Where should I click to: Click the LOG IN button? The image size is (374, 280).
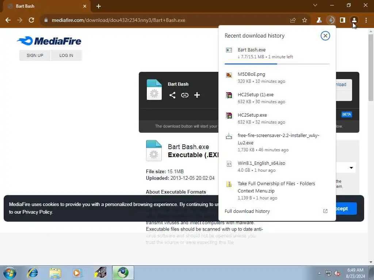(x=66, y=55)
